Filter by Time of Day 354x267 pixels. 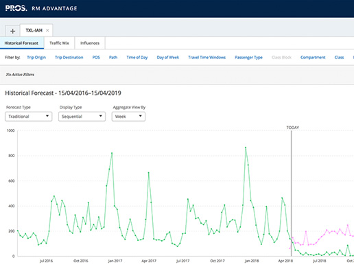(x=137, y=58)
